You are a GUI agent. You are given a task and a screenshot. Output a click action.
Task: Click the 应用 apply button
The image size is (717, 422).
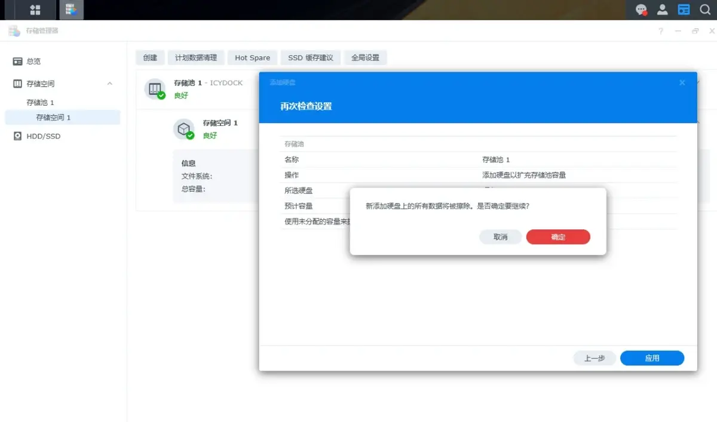point(652,358)
